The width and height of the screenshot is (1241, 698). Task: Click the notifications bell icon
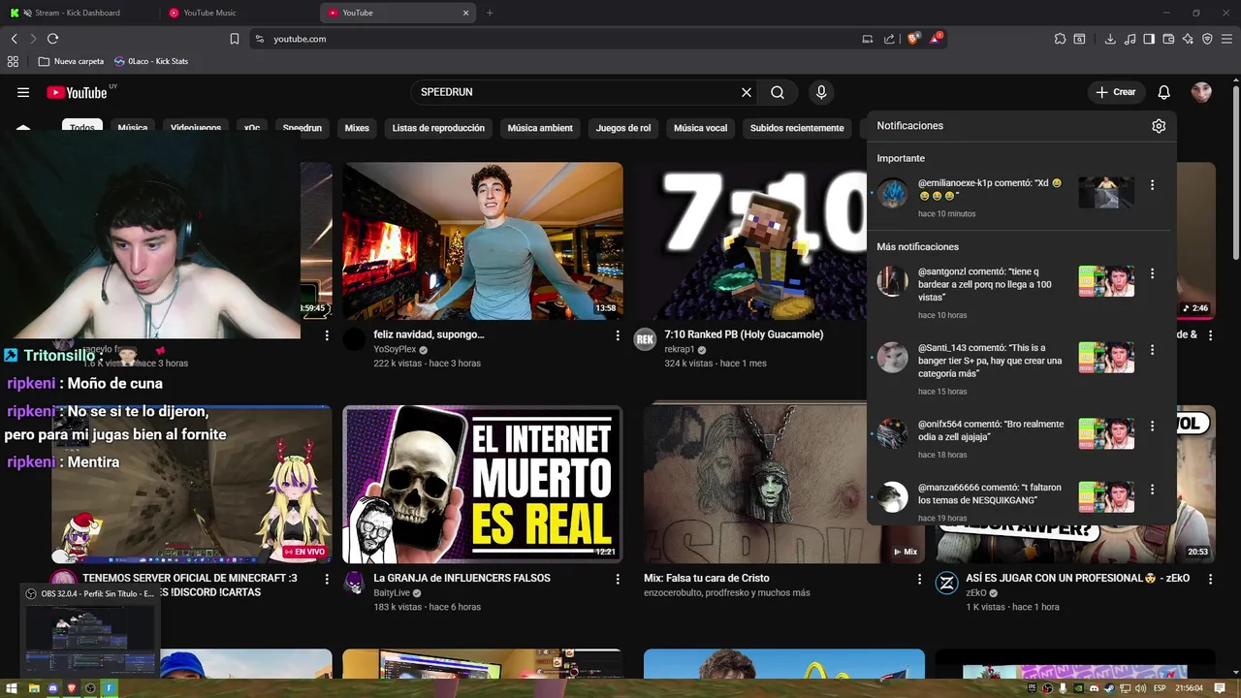pos(1164,92)
